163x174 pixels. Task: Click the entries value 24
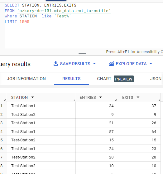point(111,149)
